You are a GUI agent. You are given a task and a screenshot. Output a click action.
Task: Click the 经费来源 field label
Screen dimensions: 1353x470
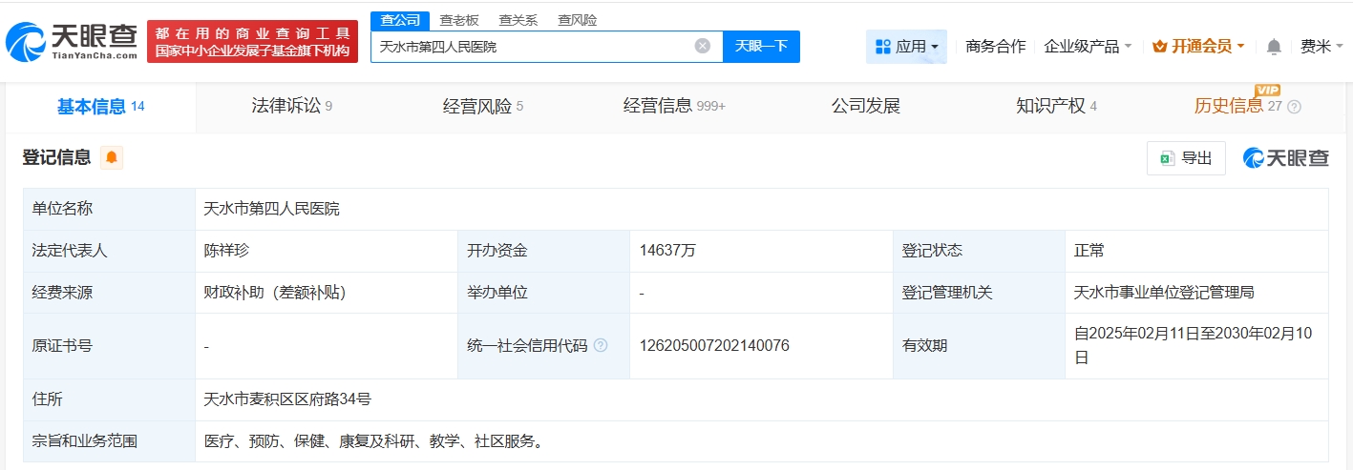point(62,293)
